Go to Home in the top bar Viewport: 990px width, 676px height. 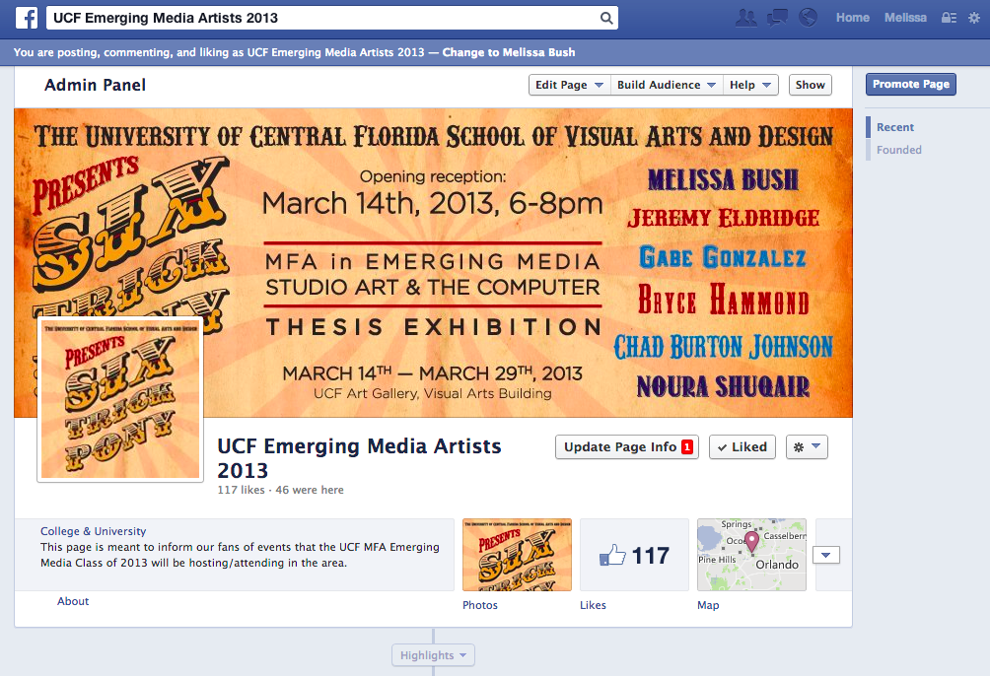click(852, 18)
